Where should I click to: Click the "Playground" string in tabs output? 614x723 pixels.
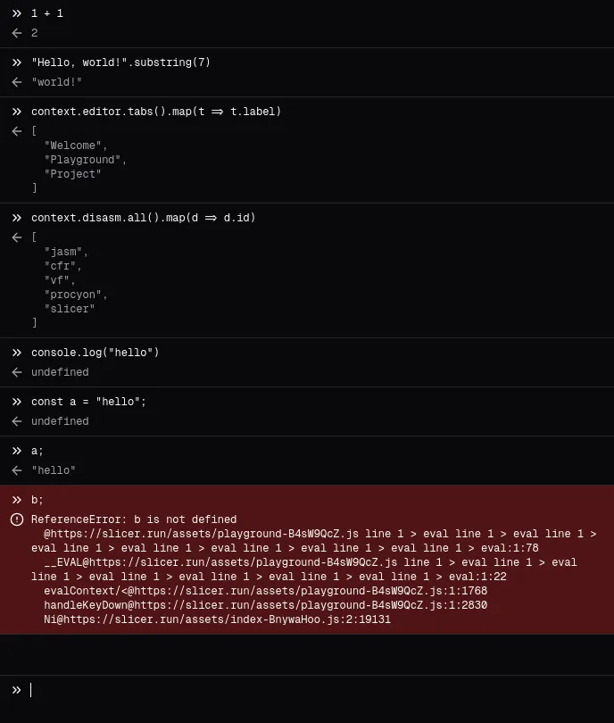[85, 160]
